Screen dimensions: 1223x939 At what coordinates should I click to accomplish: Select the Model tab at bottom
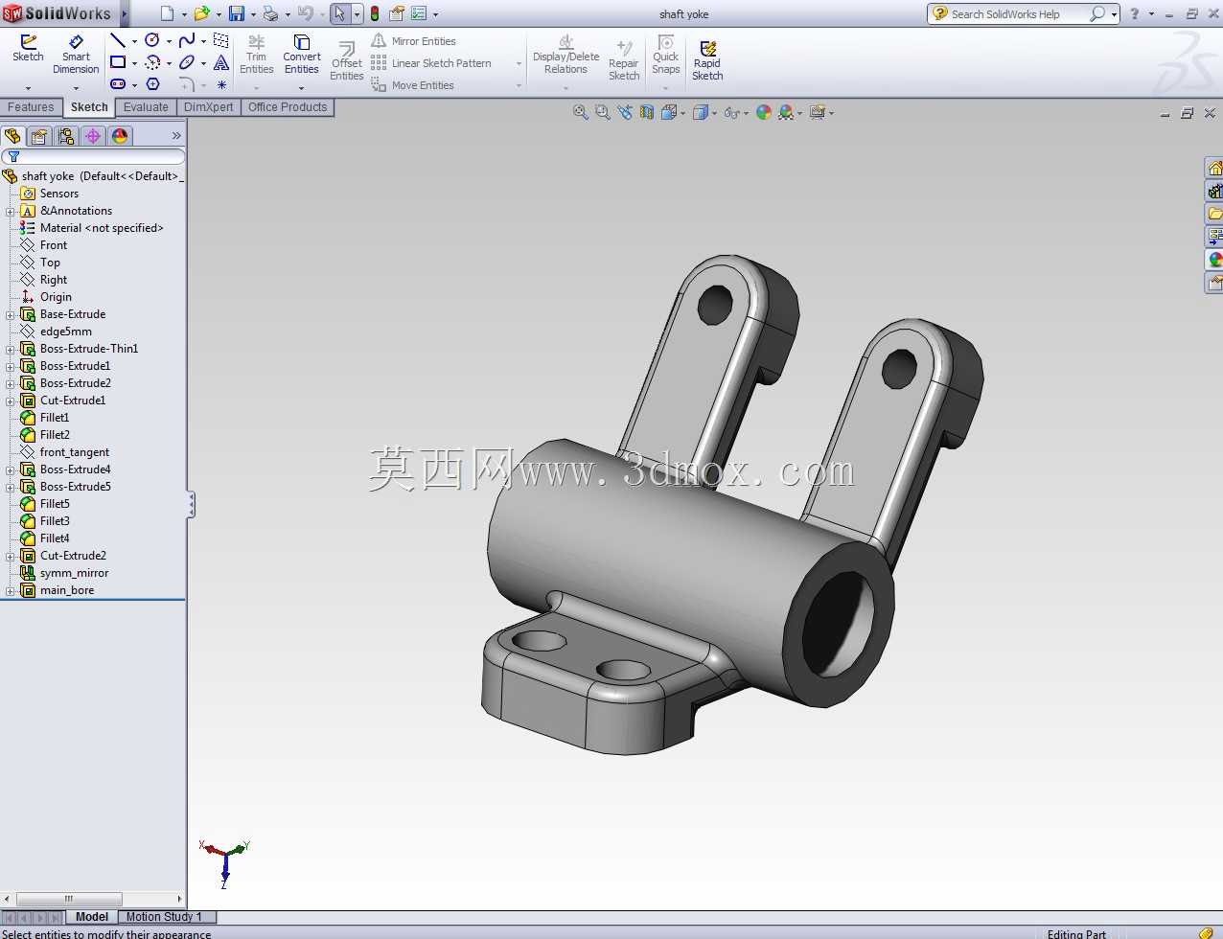(92, 917)
